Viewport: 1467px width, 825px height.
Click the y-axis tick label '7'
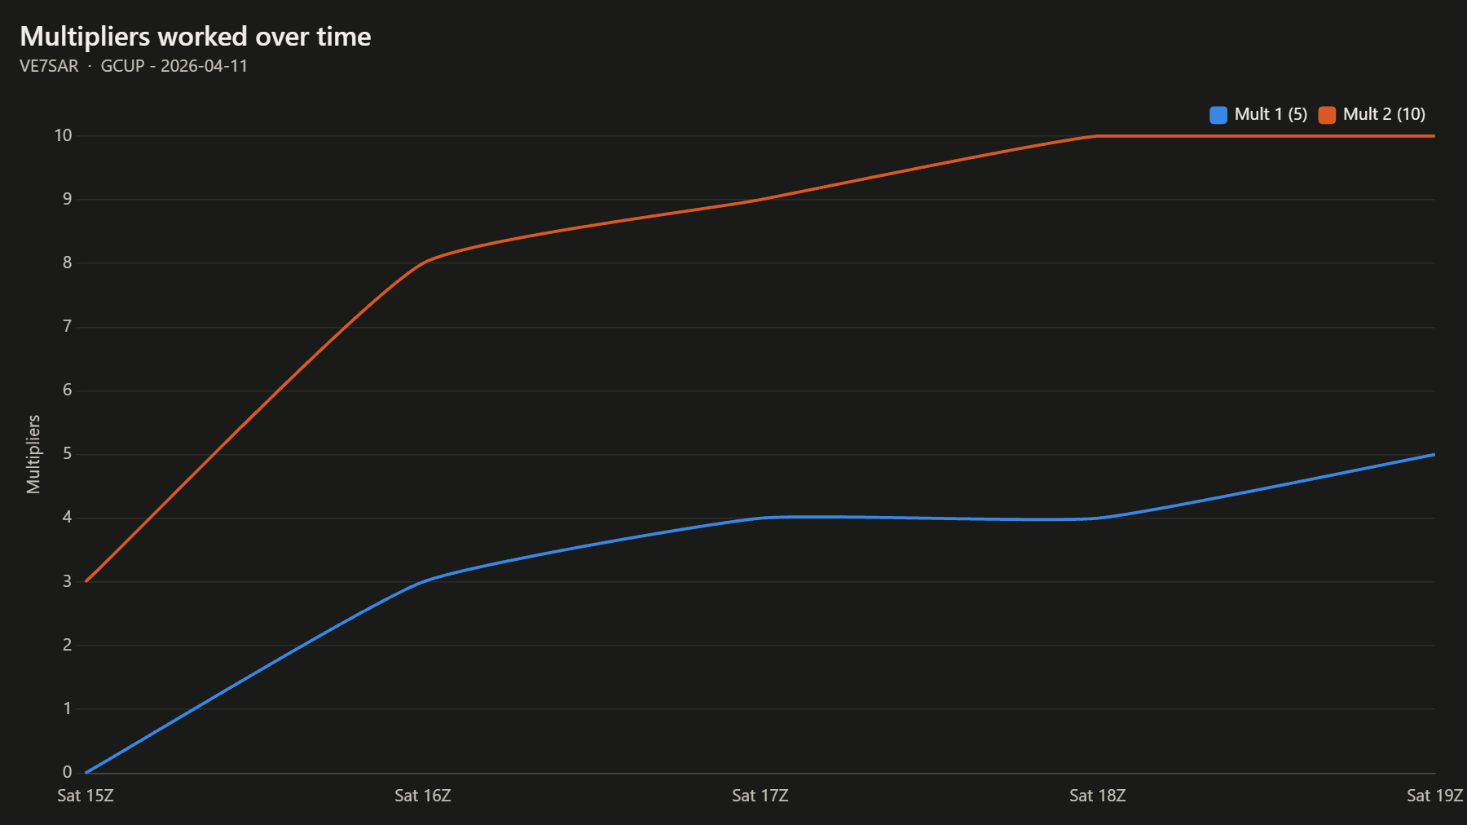(68, 326)
